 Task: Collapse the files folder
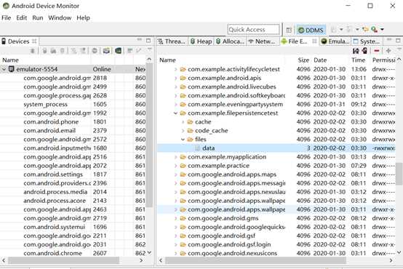183,140
